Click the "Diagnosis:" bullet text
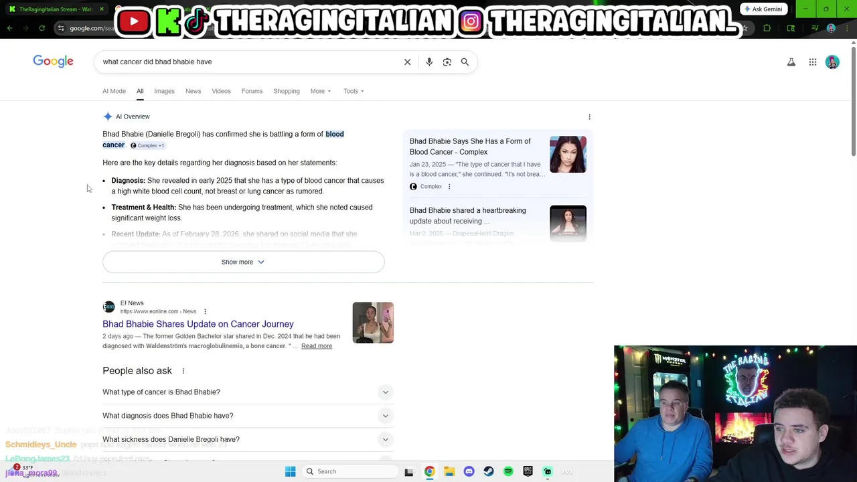Screen dimensions: 857x482 pyautogui.click(x=128, y=181)
